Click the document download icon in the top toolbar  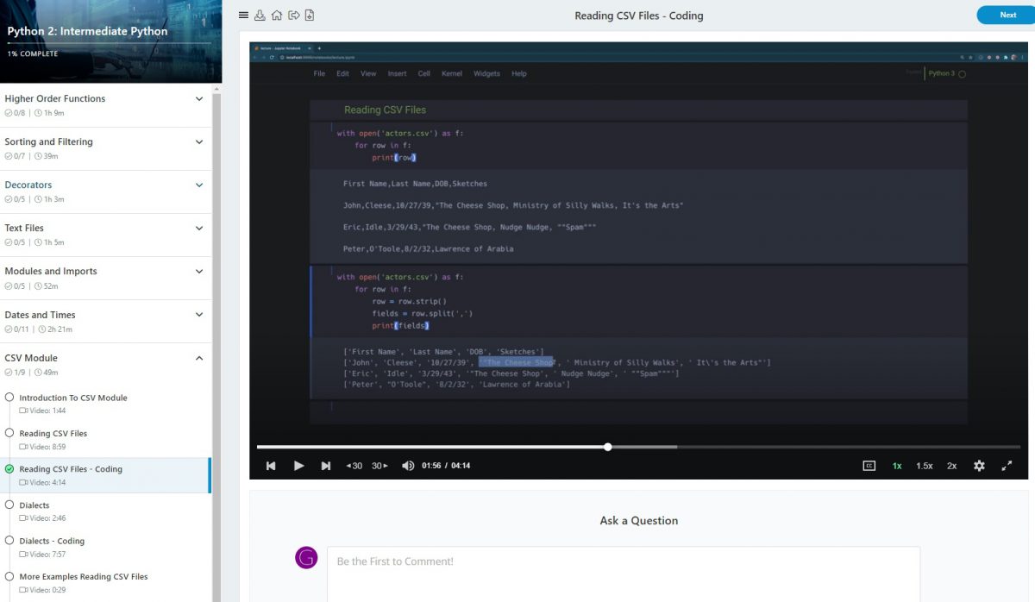click(x=309, y=15)
